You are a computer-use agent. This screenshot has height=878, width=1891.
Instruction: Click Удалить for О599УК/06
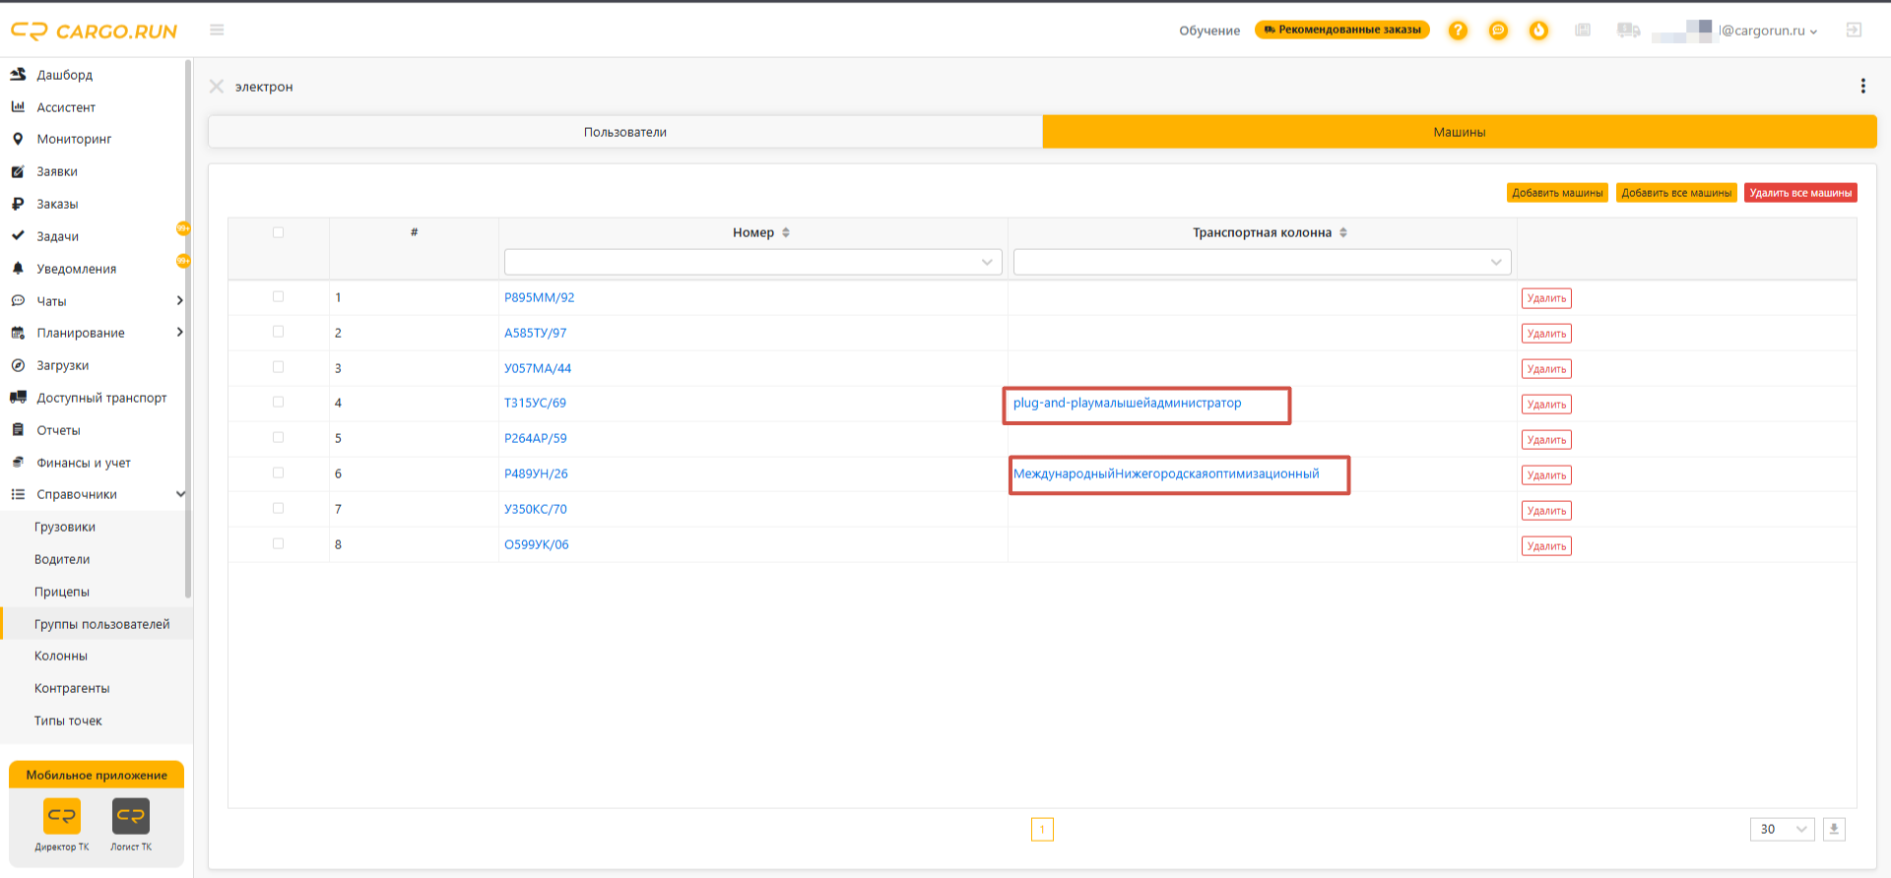pos(1546,546)
